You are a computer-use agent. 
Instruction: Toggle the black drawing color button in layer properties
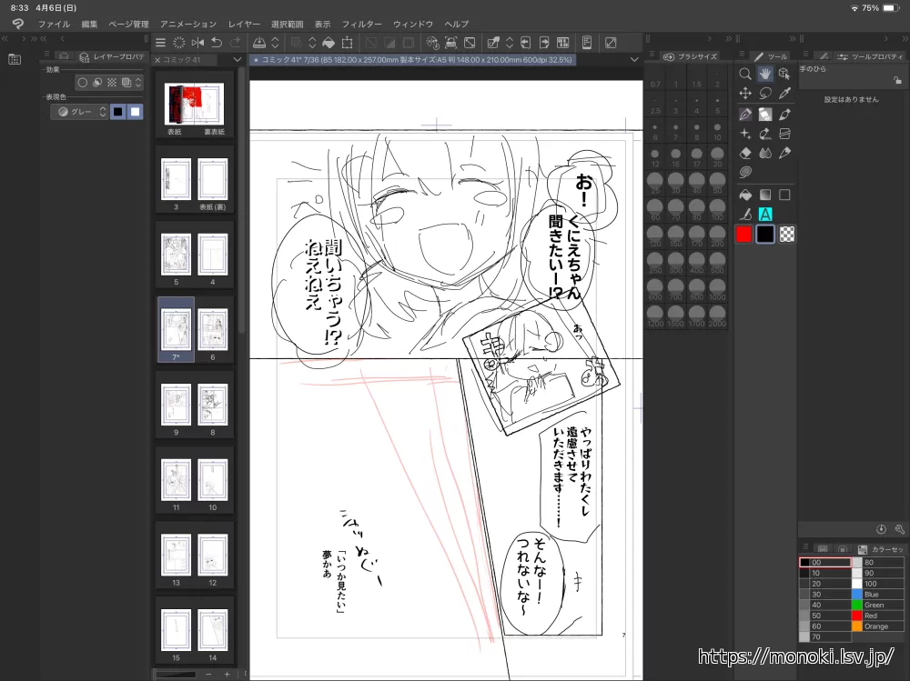pyautogui.click(x=117, y=112)
